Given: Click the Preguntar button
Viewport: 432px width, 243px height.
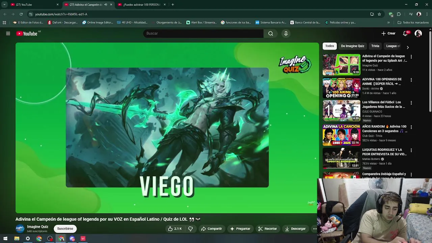Looking at the screenshot, I should tap(240, 228).
